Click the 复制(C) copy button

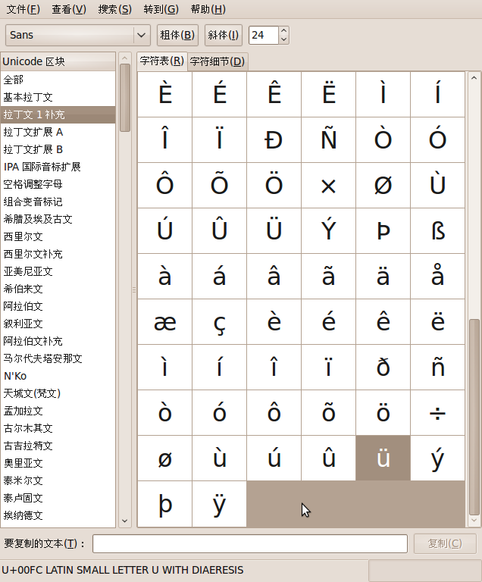pos(445,544)
